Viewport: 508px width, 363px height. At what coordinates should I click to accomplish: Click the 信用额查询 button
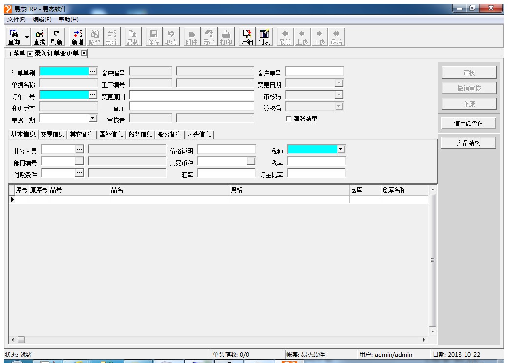click(x=468, y=123)
